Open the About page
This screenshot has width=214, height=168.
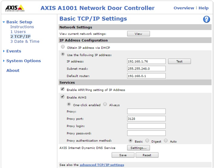13,70
